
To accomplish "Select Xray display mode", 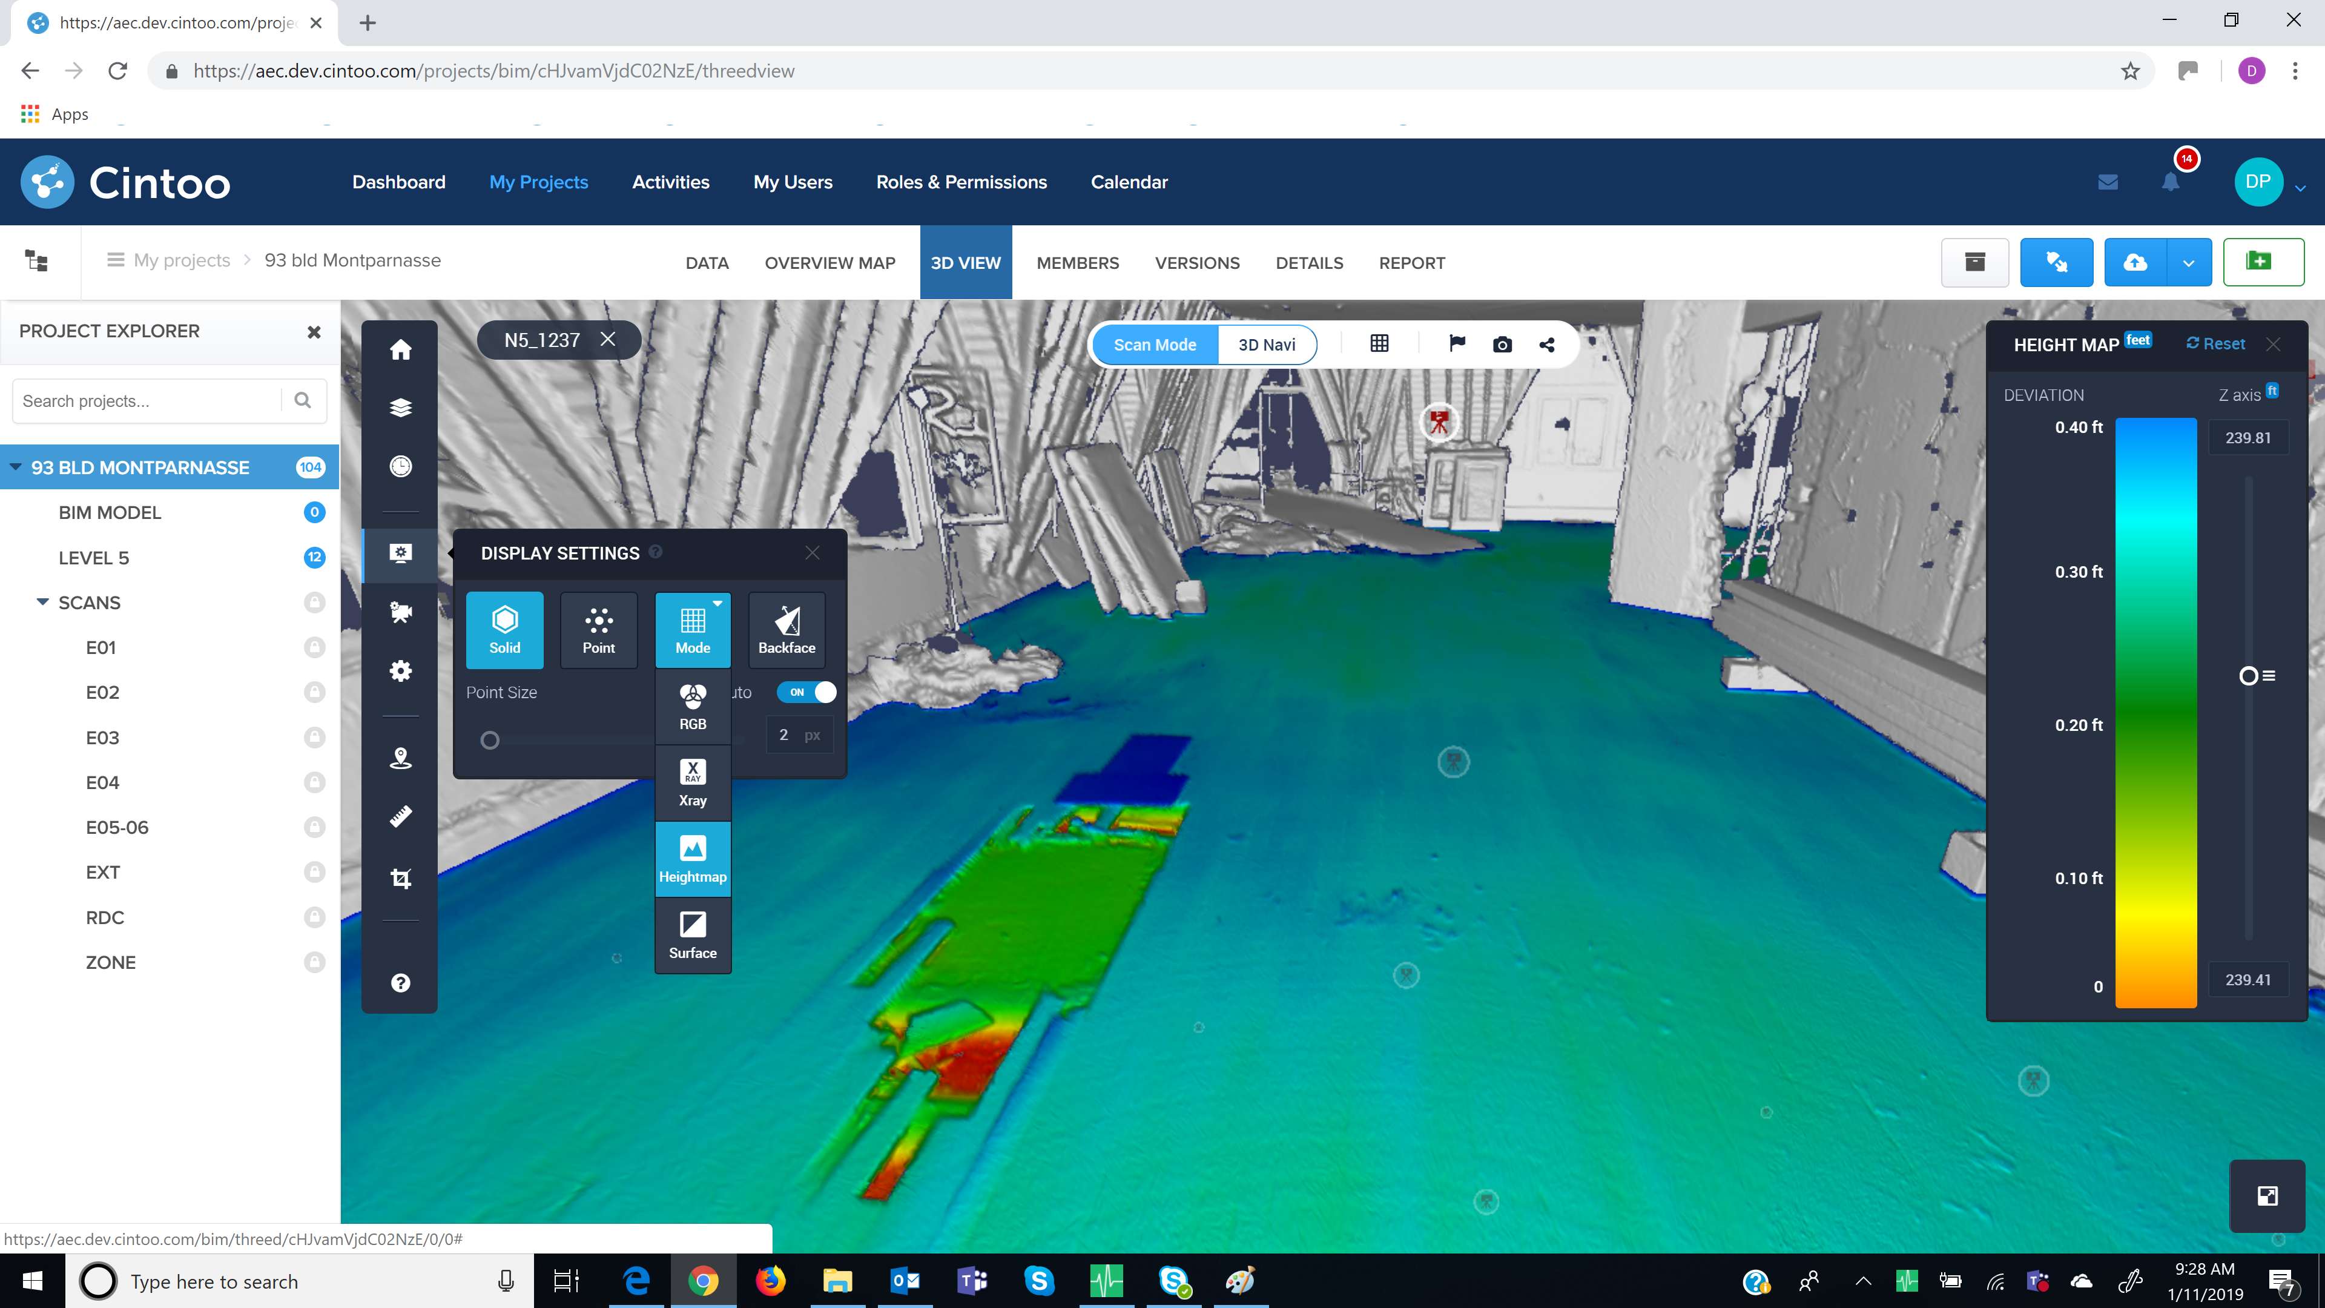I will click(x=692, y=782).
